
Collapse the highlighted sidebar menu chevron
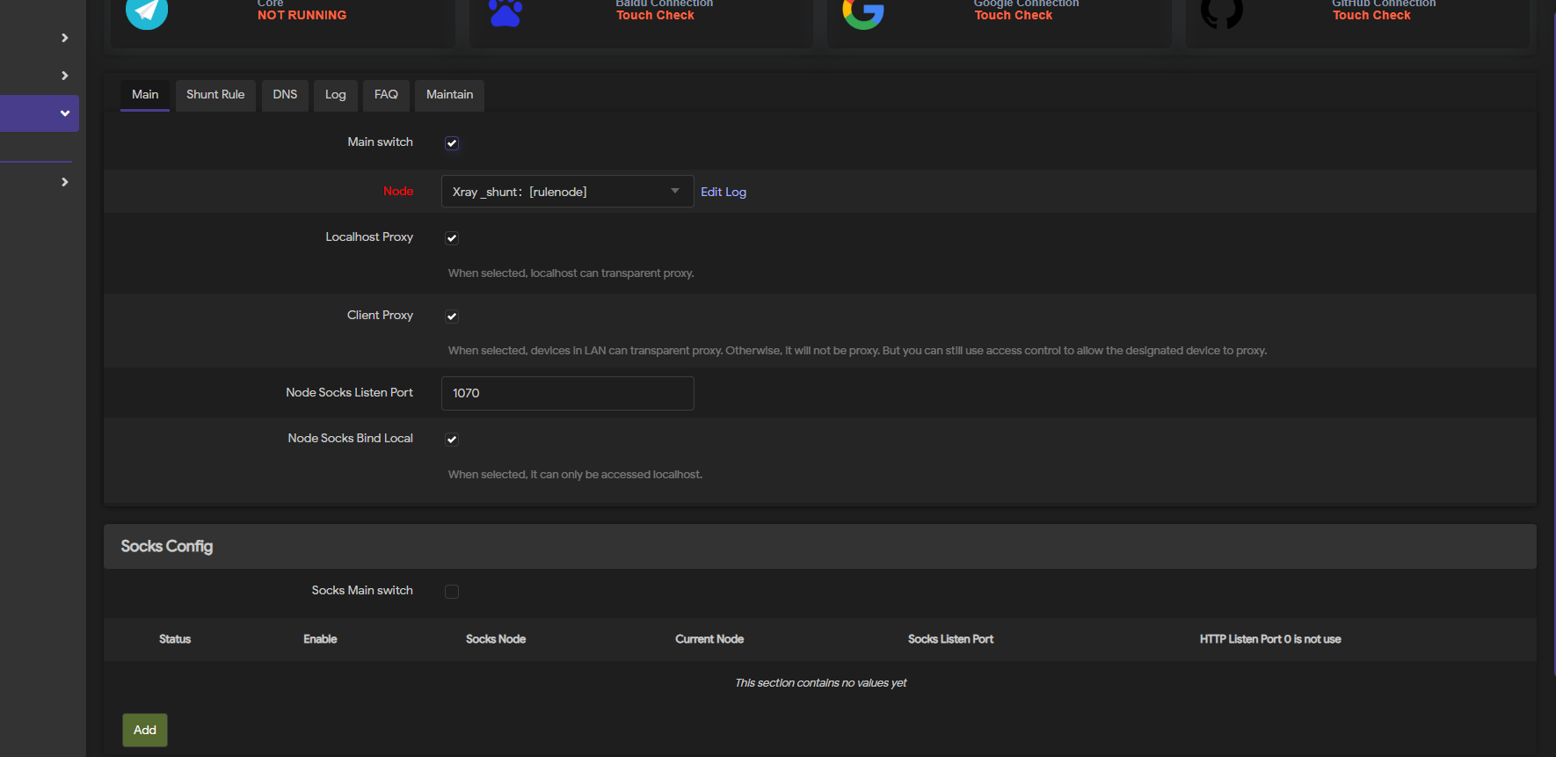click(65, 113)
